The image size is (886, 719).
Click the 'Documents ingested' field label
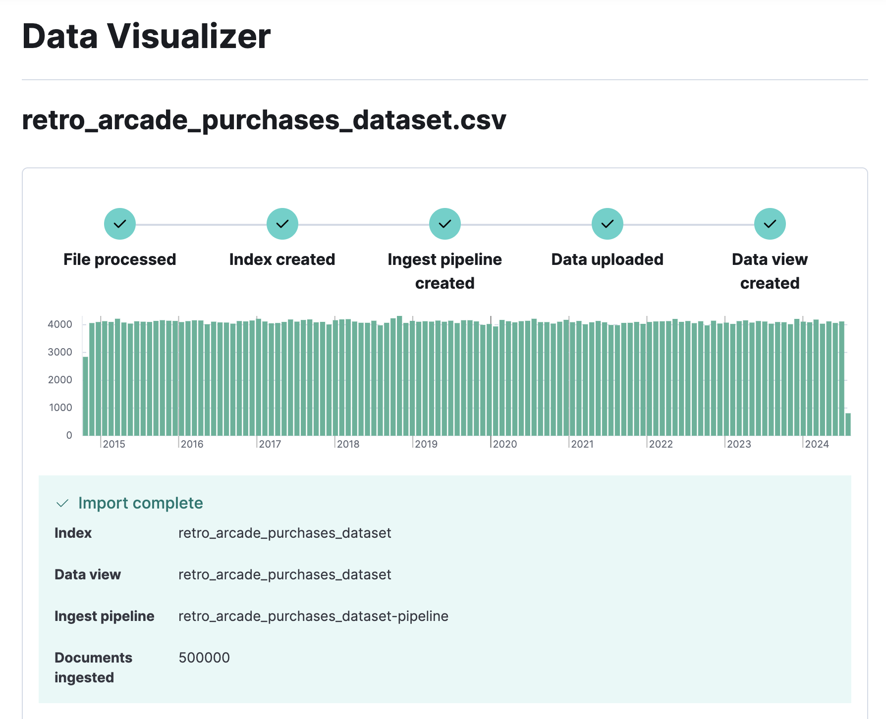click(x=93, y=668)
